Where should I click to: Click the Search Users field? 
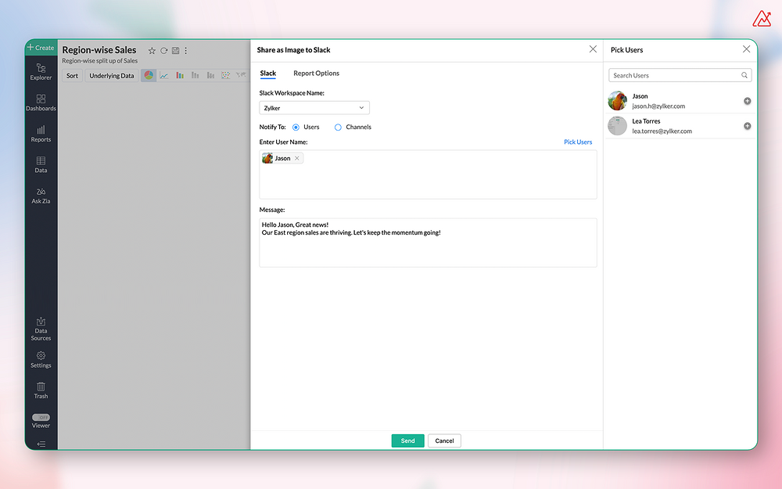[680, 75]
